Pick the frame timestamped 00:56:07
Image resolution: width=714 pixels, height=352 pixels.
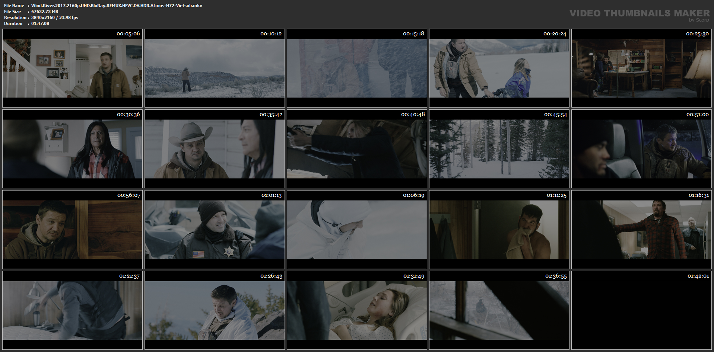(72, 230)
